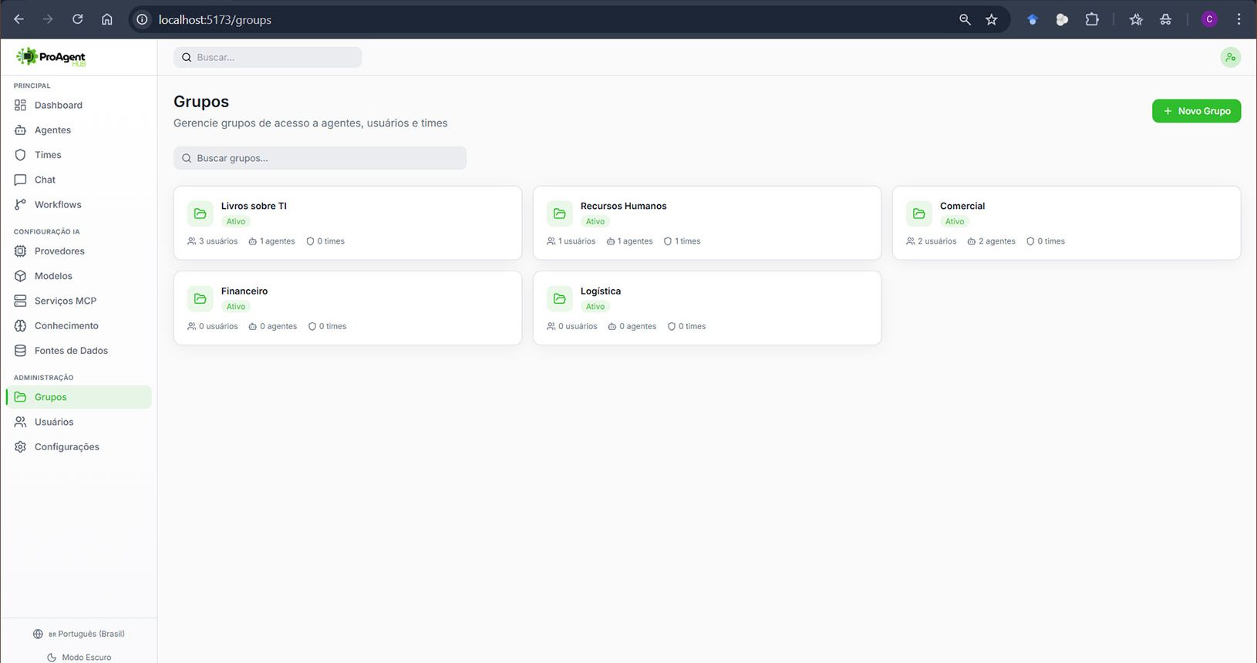Reload the page in the browser
The width and height of the screenshot is (1257, 663).
[78, 20]
